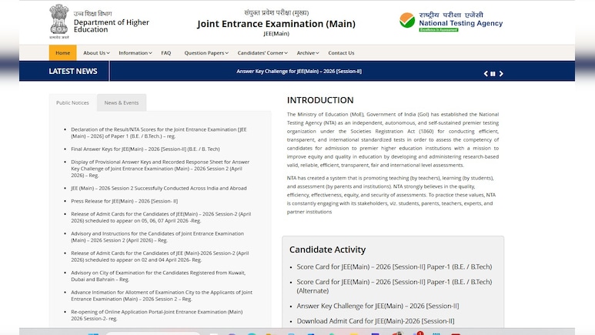Go to previous latest news item

coord(486,74)
